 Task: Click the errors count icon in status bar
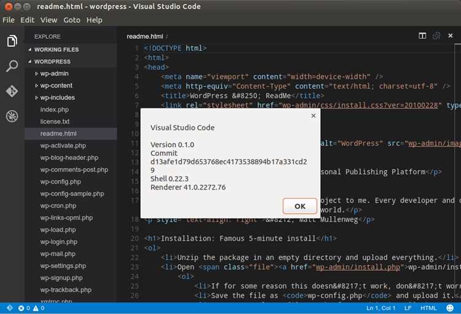click(21, 308)
